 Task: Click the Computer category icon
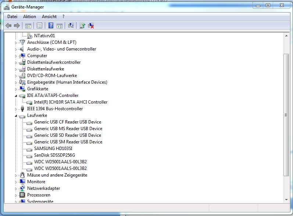click(22, 56)
